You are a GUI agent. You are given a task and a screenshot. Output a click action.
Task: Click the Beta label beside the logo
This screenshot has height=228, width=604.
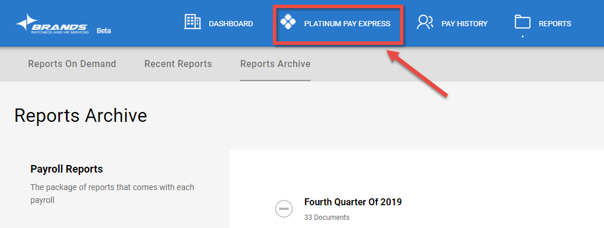(104, 31)
